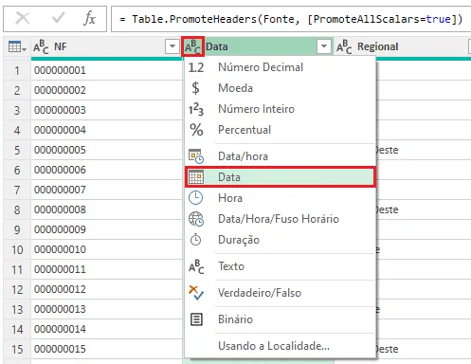This screenshot has width=471, height=364.
Task: Select cell 000000010
Action: click(107, 249)
